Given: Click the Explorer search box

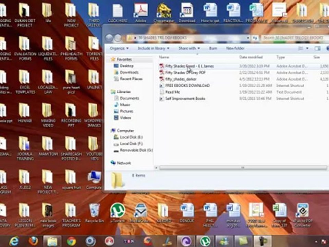Looking at the screenshot, I should pyautogui.click(x=295, y=38).
